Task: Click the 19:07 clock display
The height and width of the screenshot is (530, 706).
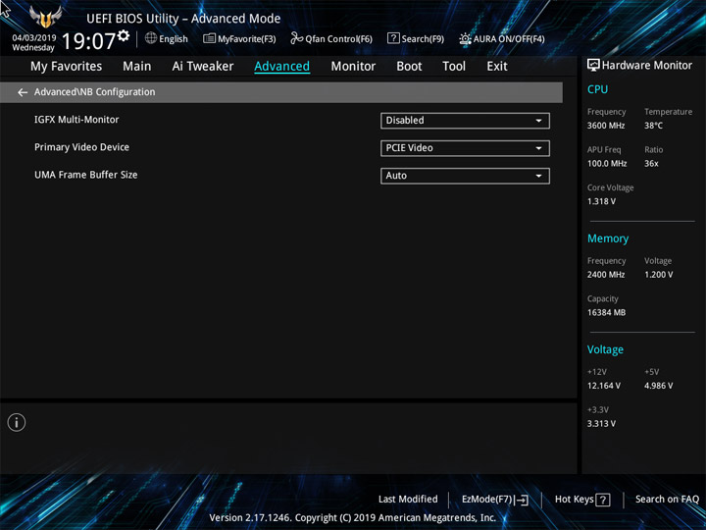Action: [88, 41]
